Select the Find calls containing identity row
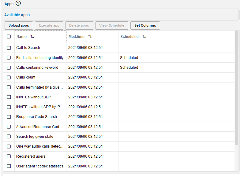 point(40,58)
